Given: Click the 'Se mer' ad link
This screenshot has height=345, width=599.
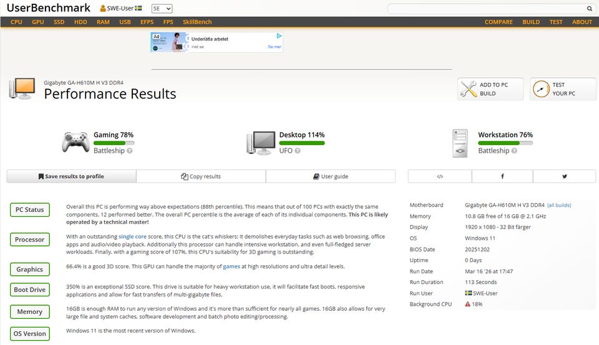Looking at the screenshot, I should (275, 47).
